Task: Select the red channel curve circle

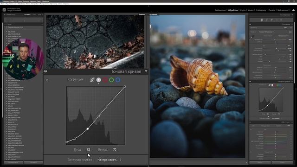Action: click(105, 80)
